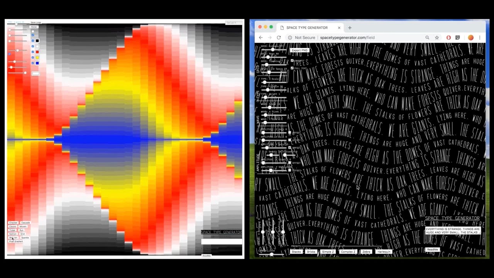Disable OFFSET for Amplitude Y Axis
Screen dimensions: 494x278
[x=289, y=147]
